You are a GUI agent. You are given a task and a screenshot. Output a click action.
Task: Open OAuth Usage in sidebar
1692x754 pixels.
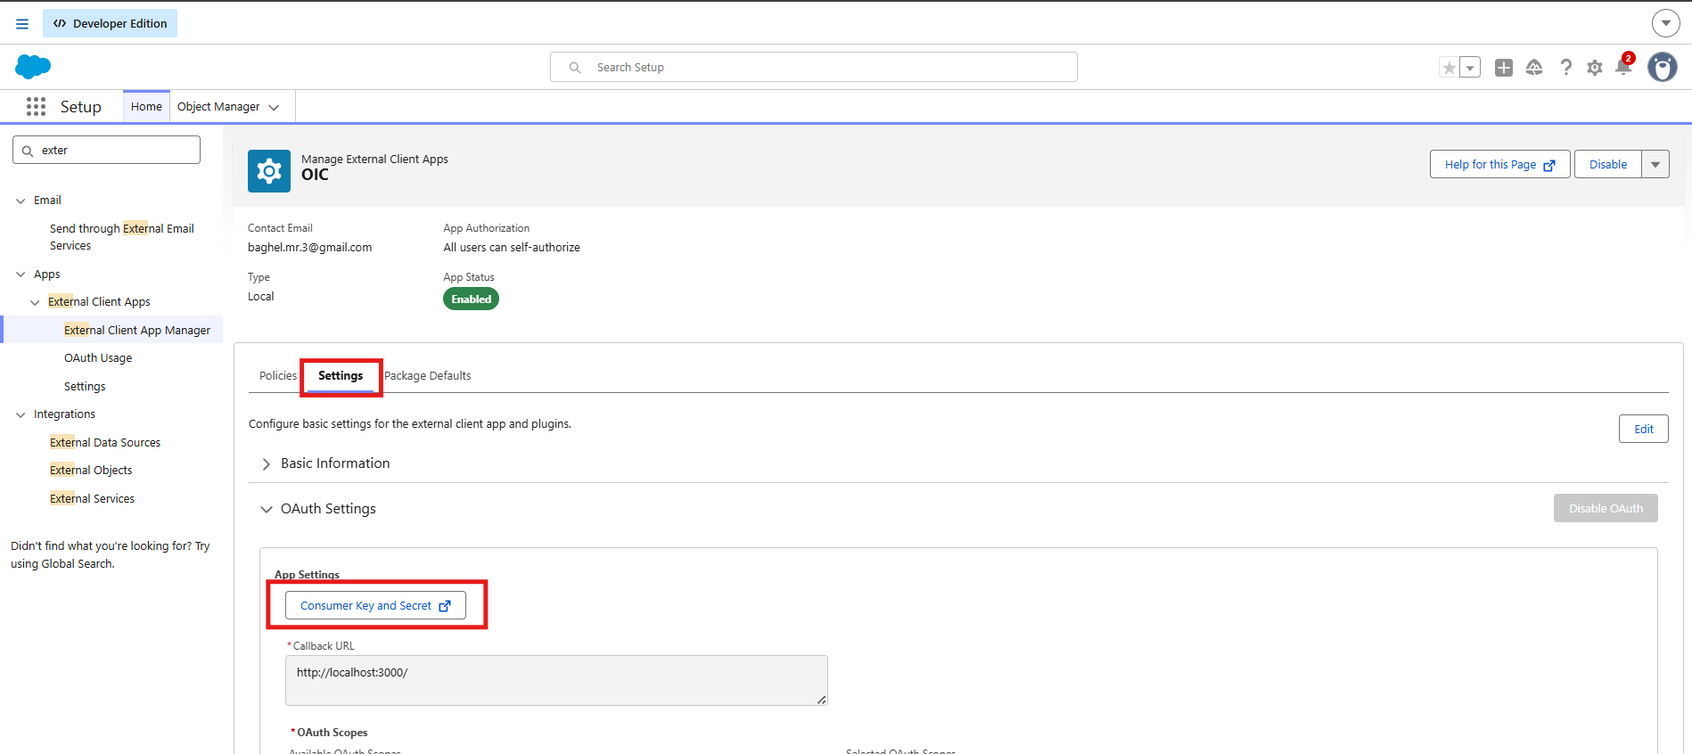click(x=98, y=358)
